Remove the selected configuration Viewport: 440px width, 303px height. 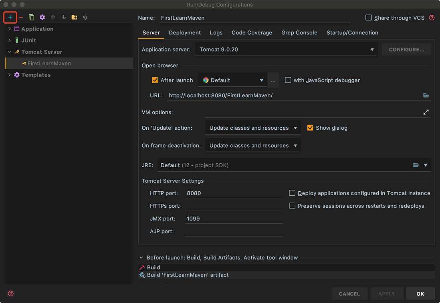[x=21, y=17]
